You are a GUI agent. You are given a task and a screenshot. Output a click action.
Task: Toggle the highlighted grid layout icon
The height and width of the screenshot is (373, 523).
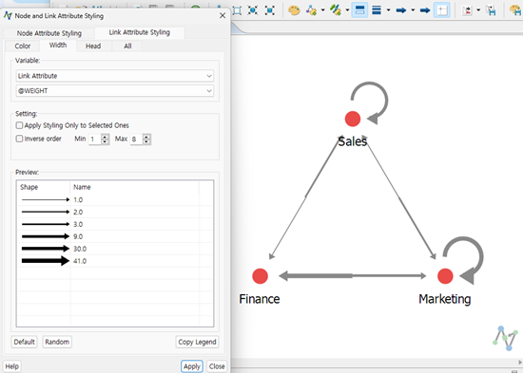[442, 10]
